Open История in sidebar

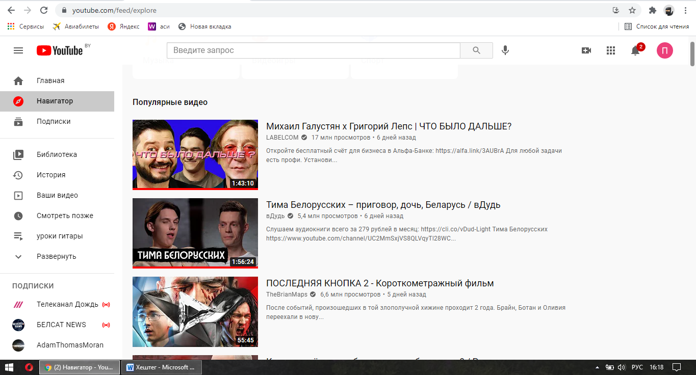pyautogui.click(x=57, y=175)
